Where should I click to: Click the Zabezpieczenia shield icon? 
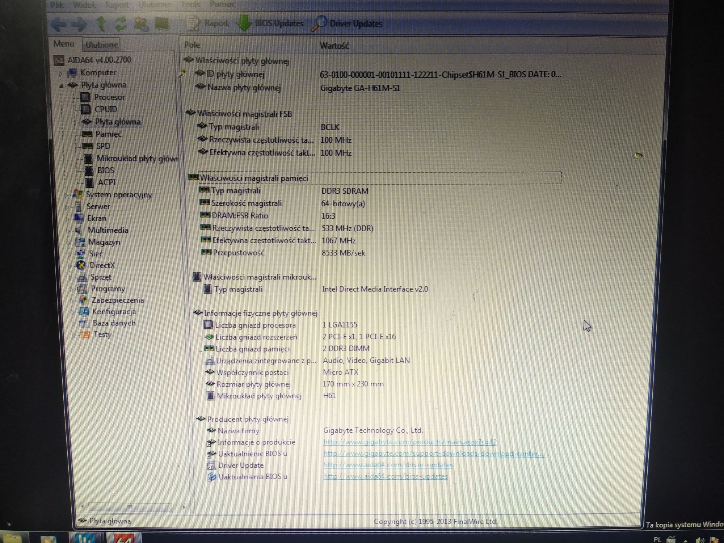coord(83,300)
